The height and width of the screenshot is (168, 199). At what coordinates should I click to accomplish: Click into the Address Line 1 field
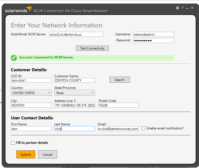74,105
